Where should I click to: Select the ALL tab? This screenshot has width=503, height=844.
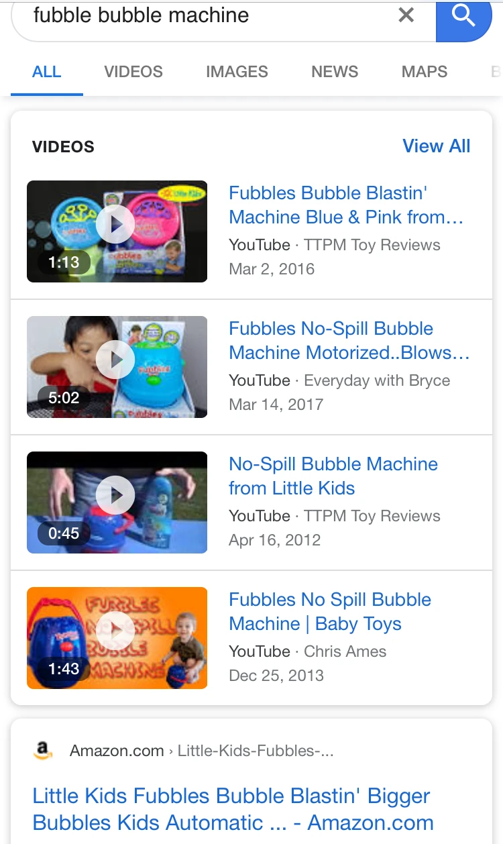pyautogui.click(x=46, y=72)
